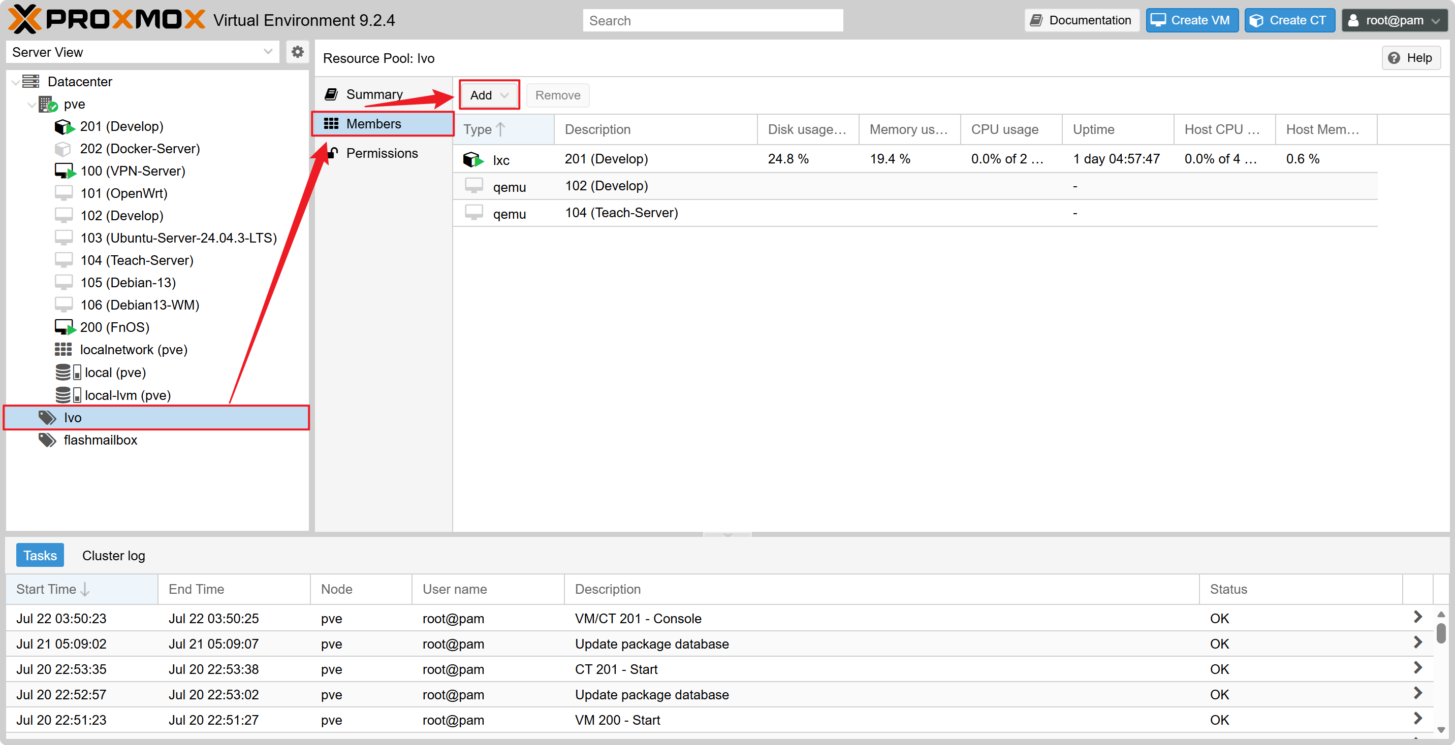Click the running VM icon for 100 (VPN-Server)

[65, 171]
